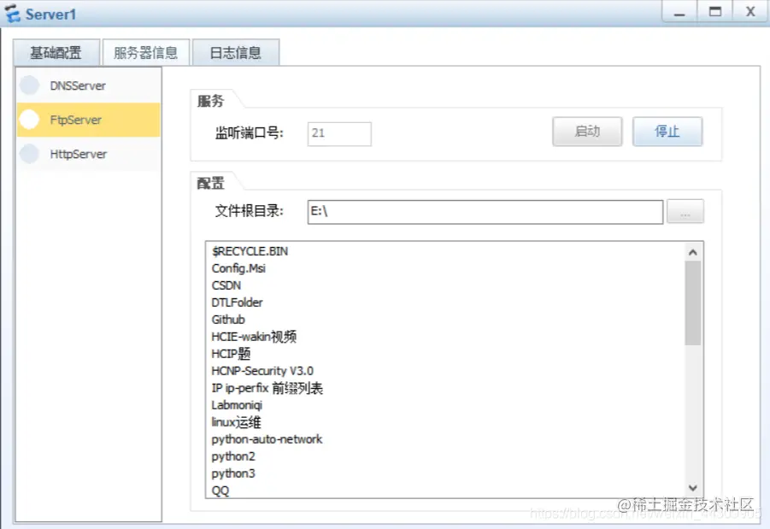Screen dimensions: 770x529
Task: Select the CSDN entry in the file list
Action: (225, 285)
